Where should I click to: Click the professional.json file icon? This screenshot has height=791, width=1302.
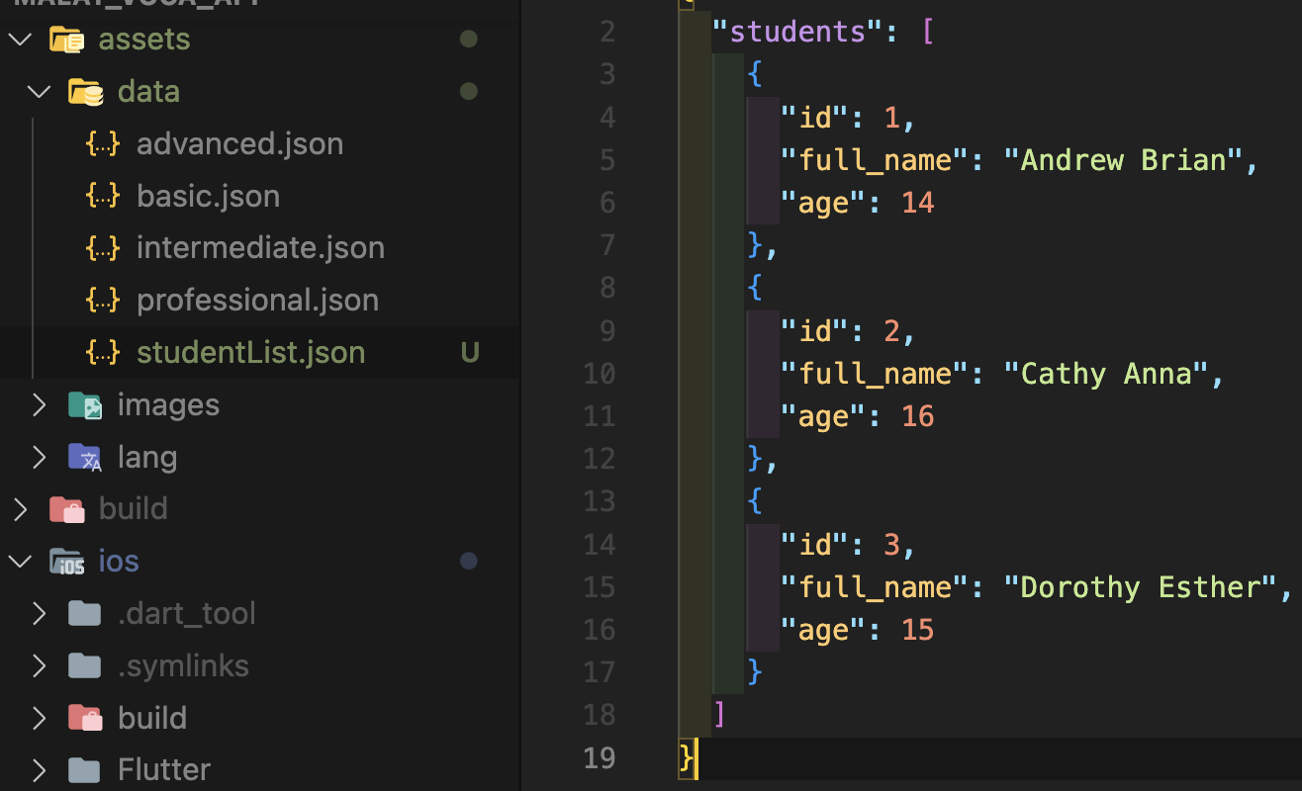click(103, 301)
